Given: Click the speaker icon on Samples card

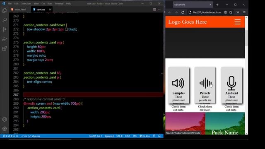Looking at the screenshot, I should (x=178, y=83).
